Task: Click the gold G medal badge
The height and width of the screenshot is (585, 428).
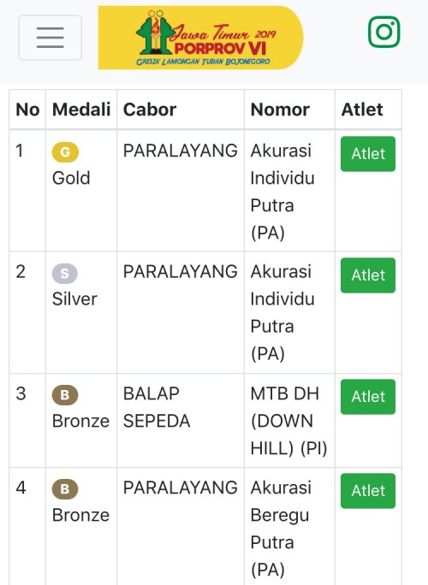Action: coord(65,152)
